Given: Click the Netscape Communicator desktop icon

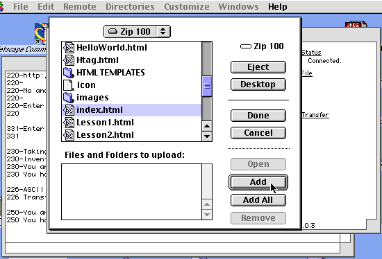Looking at the screenshot, I should (x=41, y=33).
